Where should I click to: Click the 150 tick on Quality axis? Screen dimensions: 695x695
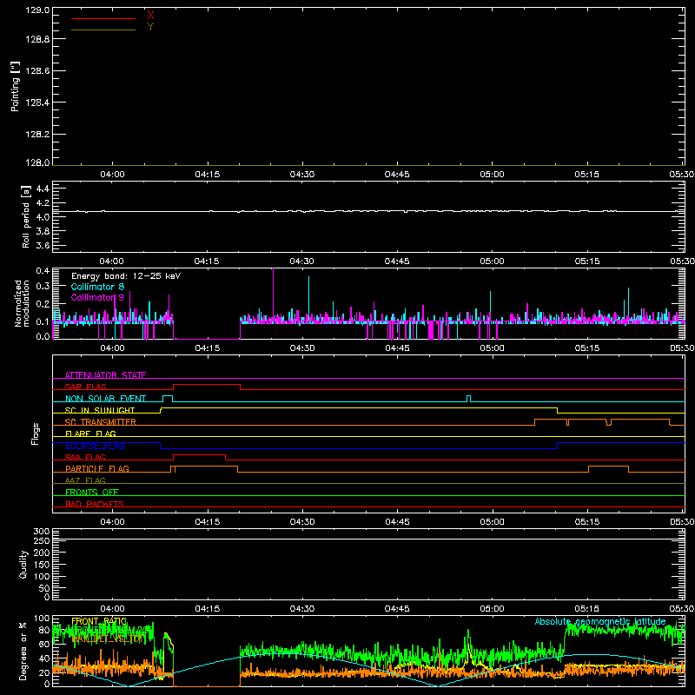point(41,565)
